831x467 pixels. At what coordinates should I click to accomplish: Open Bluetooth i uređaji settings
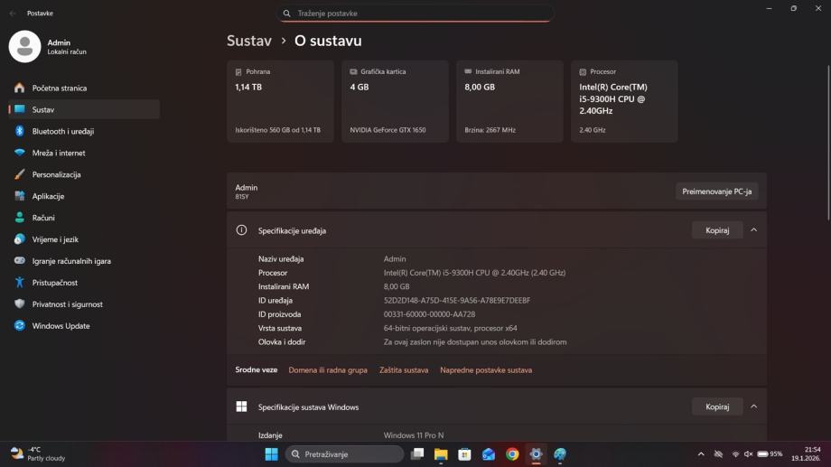(84, 131)
